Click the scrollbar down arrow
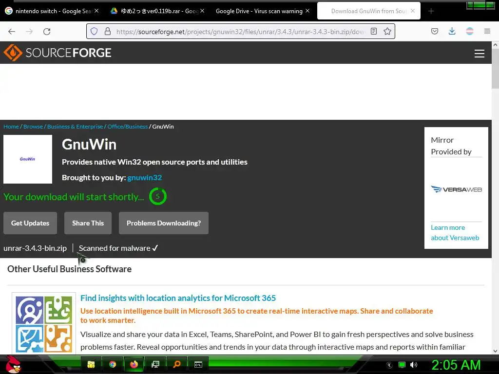The image size is (499, 374). [495, 351]
